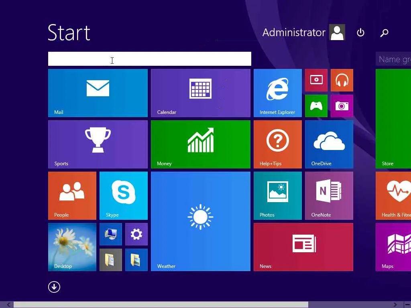
Task: Open the Xbox Games tile
Action: 316,106
